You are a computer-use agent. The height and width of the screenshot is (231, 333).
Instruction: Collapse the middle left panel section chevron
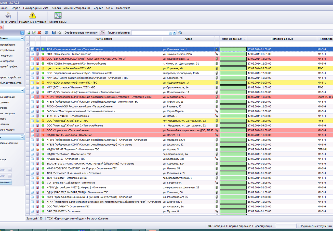[x=22, y=90]
